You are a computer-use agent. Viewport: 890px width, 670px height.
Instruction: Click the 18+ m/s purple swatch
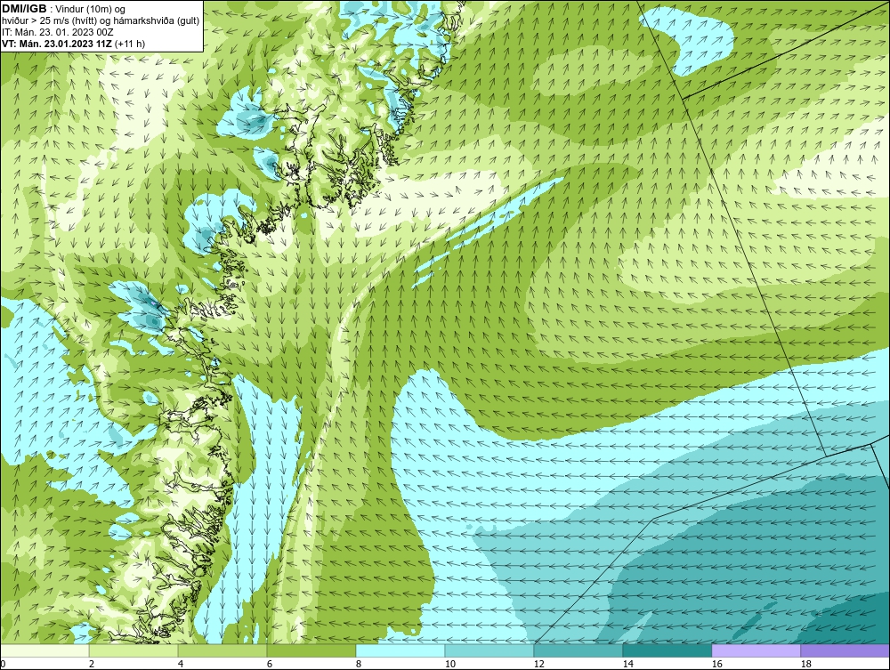(845, 650)
